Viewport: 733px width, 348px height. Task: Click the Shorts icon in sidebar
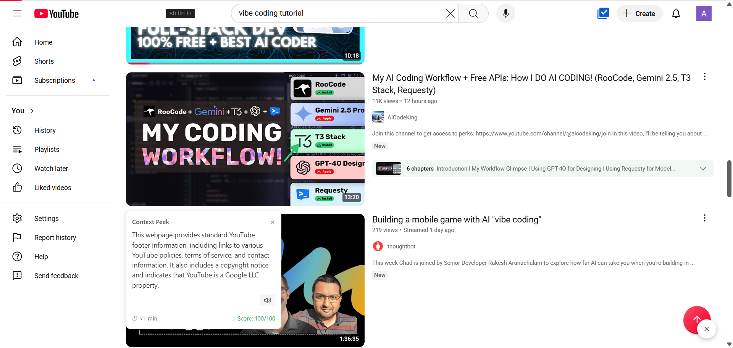[17, 61]
